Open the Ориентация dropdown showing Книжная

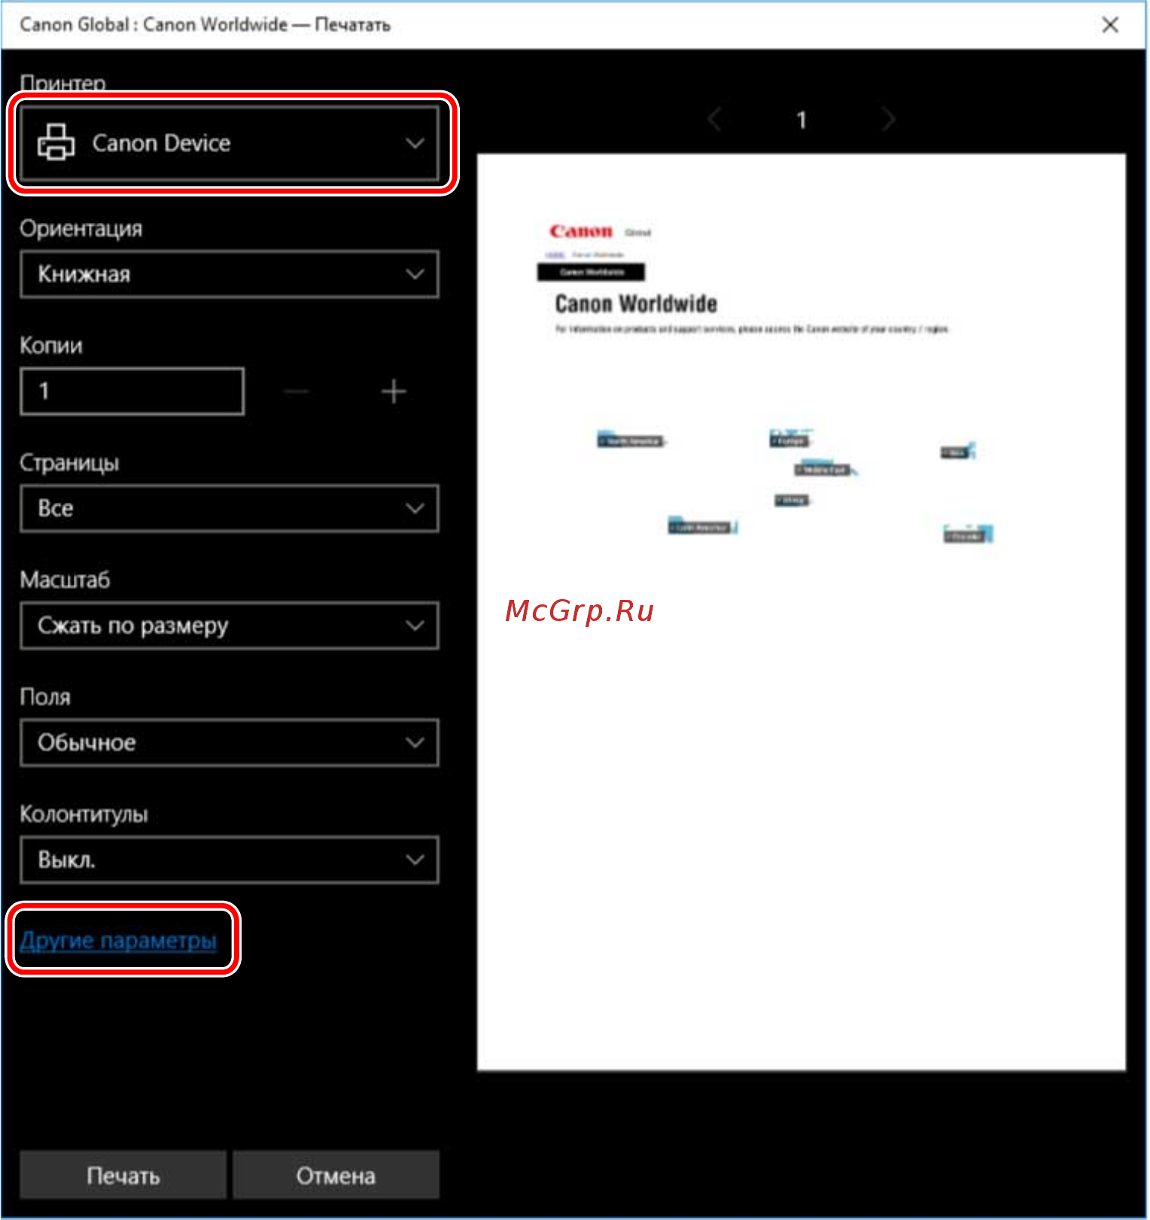(x=230, y=274)
